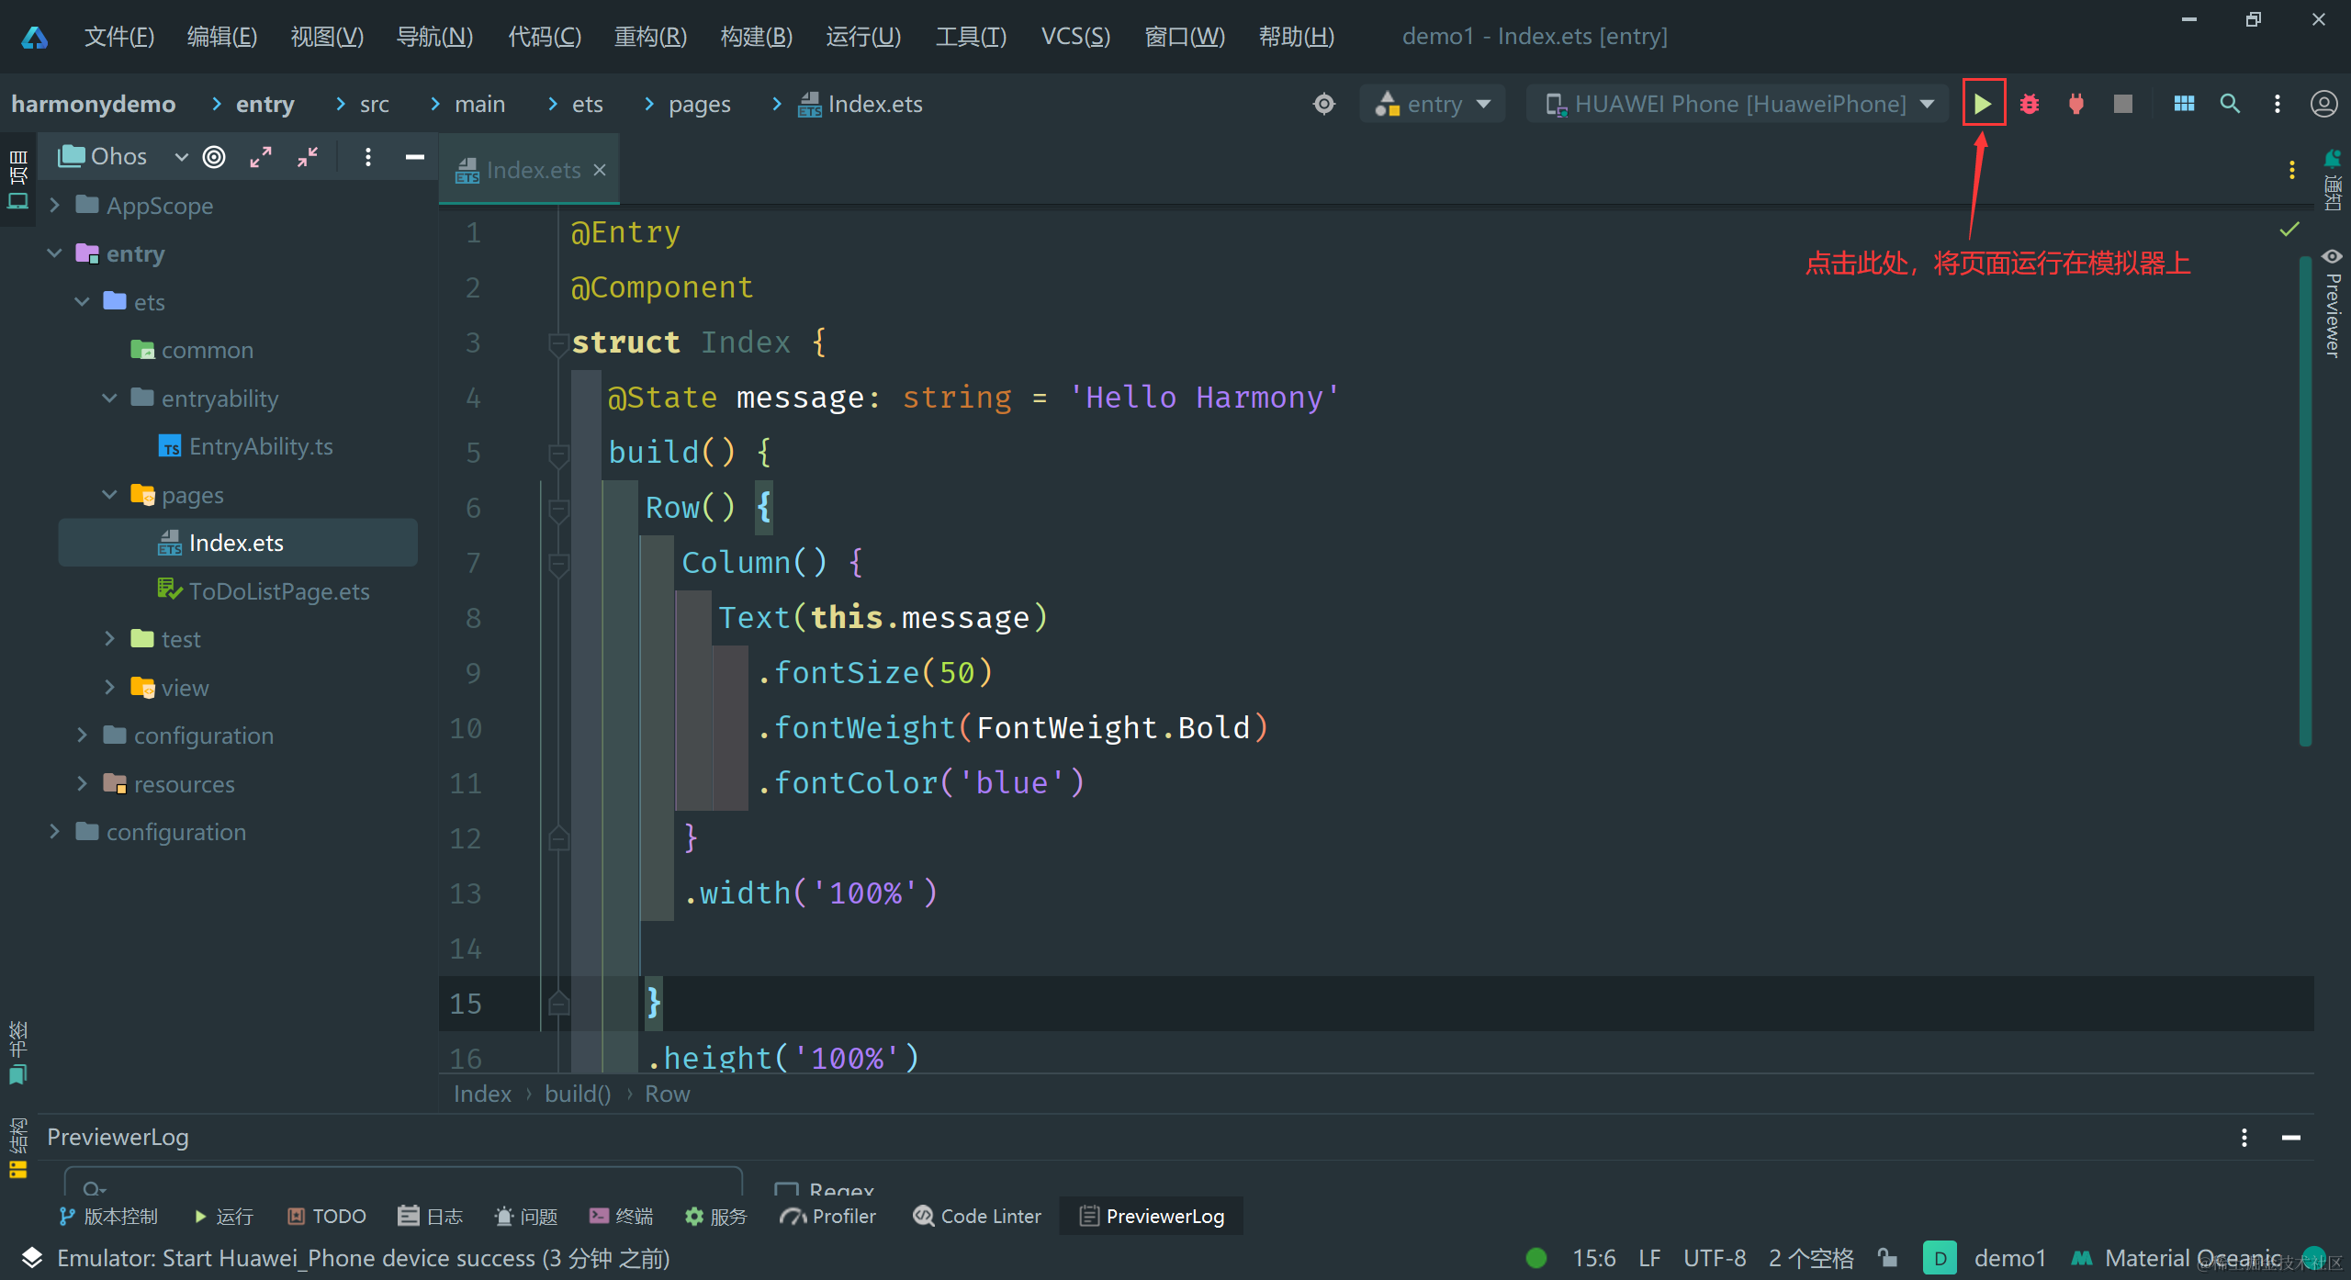Click the red Debug bug icon
The height and width of the screenshot is (1280, 2351).
(2029, 104)
